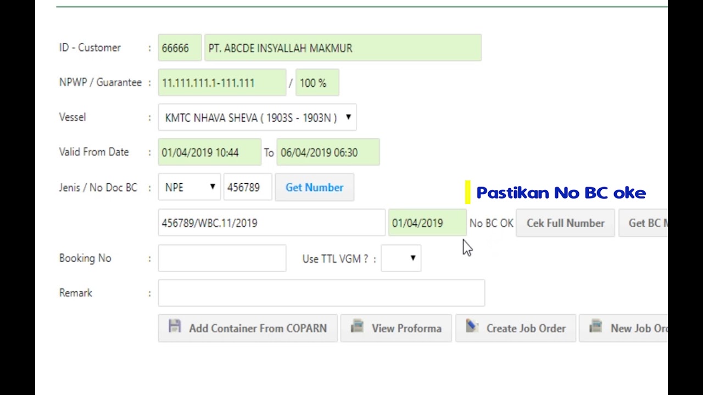This screenshot has height=395, width=703.
Task: Click the full number field 456789/WBC.11/2019
Action: pos(271,223)
